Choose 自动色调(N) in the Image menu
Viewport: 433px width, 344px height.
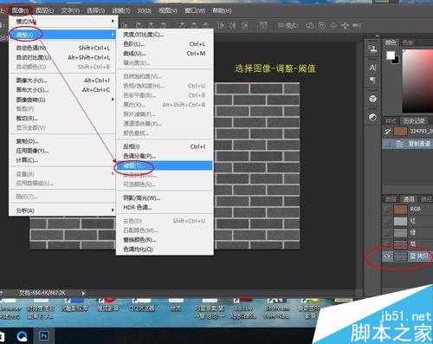pos(62,48)
